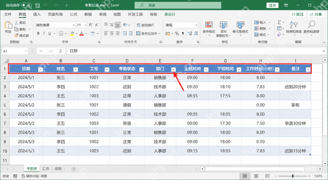This screenshot has height=180, width=328.
Task: Click Wrap Text (自动换行) button
Action: [x=145, y=25]
